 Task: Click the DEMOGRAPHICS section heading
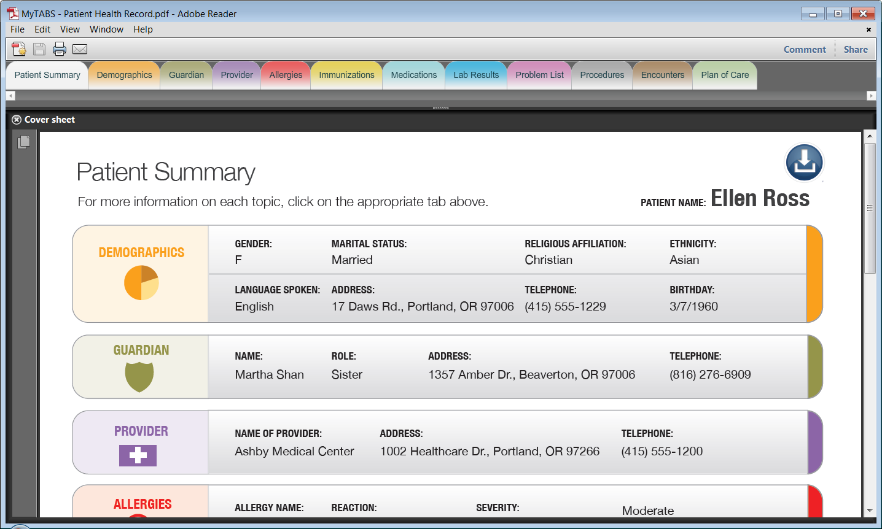coord(141,253)
